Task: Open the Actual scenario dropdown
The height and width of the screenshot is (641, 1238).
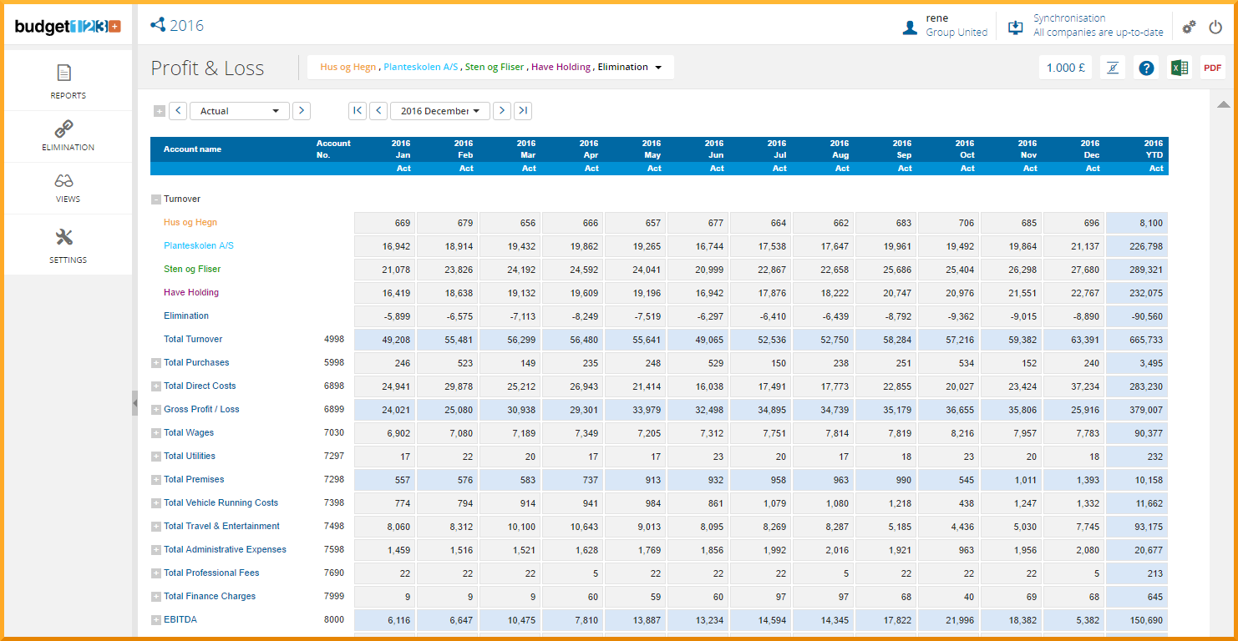Action: [239, 111]
